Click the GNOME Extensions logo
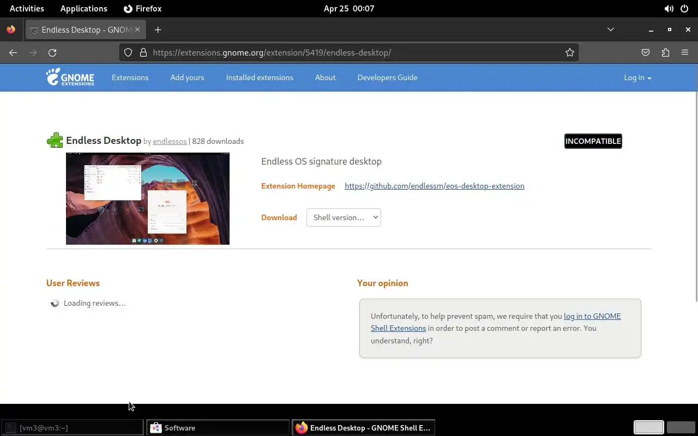The height and width of the screenshot is (436, 698). click(x=70, y=77)
